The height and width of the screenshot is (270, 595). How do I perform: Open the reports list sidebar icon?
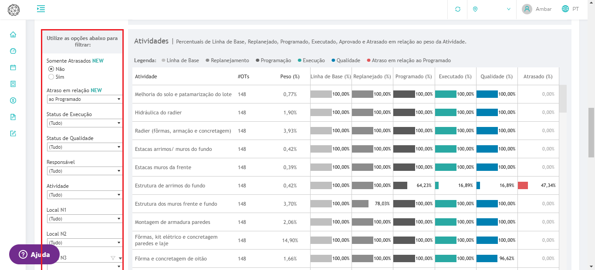click(13, 84)
